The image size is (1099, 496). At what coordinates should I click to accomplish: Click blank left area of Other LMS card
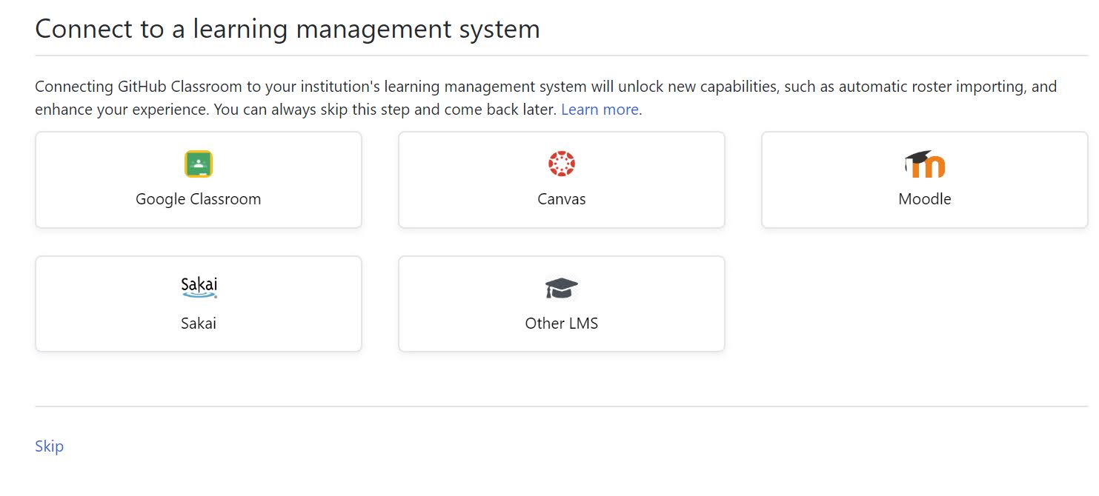(445, 304)
